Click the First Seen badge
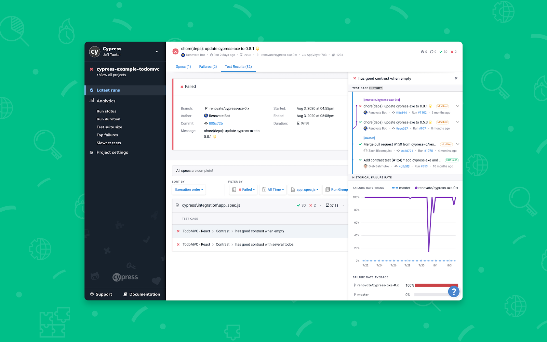This screenshot has height=342, width=547. tap(451, 160)
